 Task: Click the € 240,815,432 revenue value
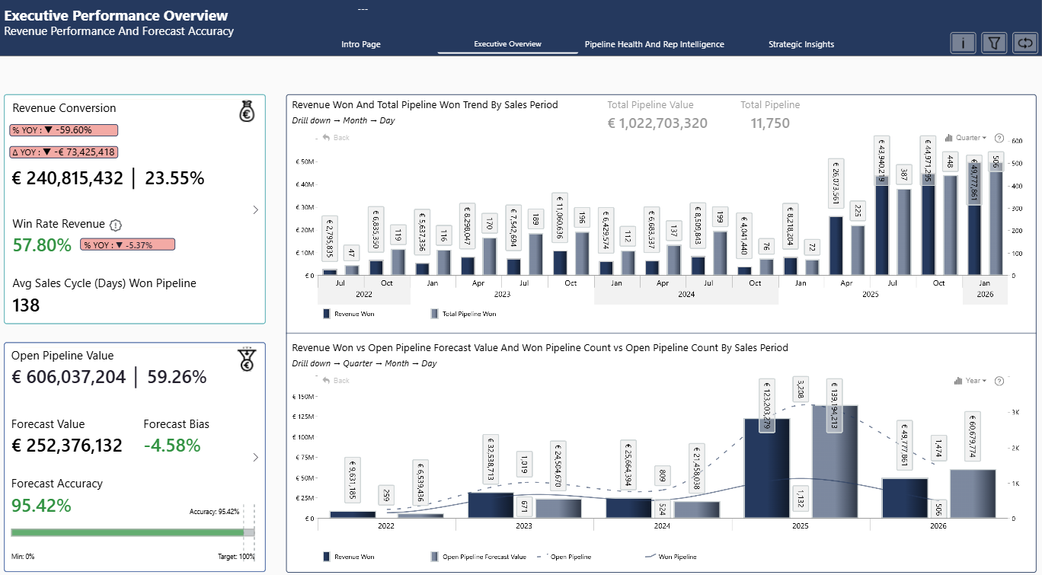click(68, 179)
